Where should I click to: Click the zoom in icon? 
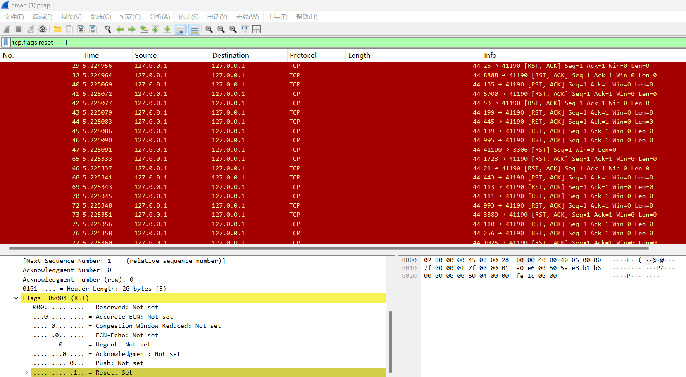click(x=209, y=29)
